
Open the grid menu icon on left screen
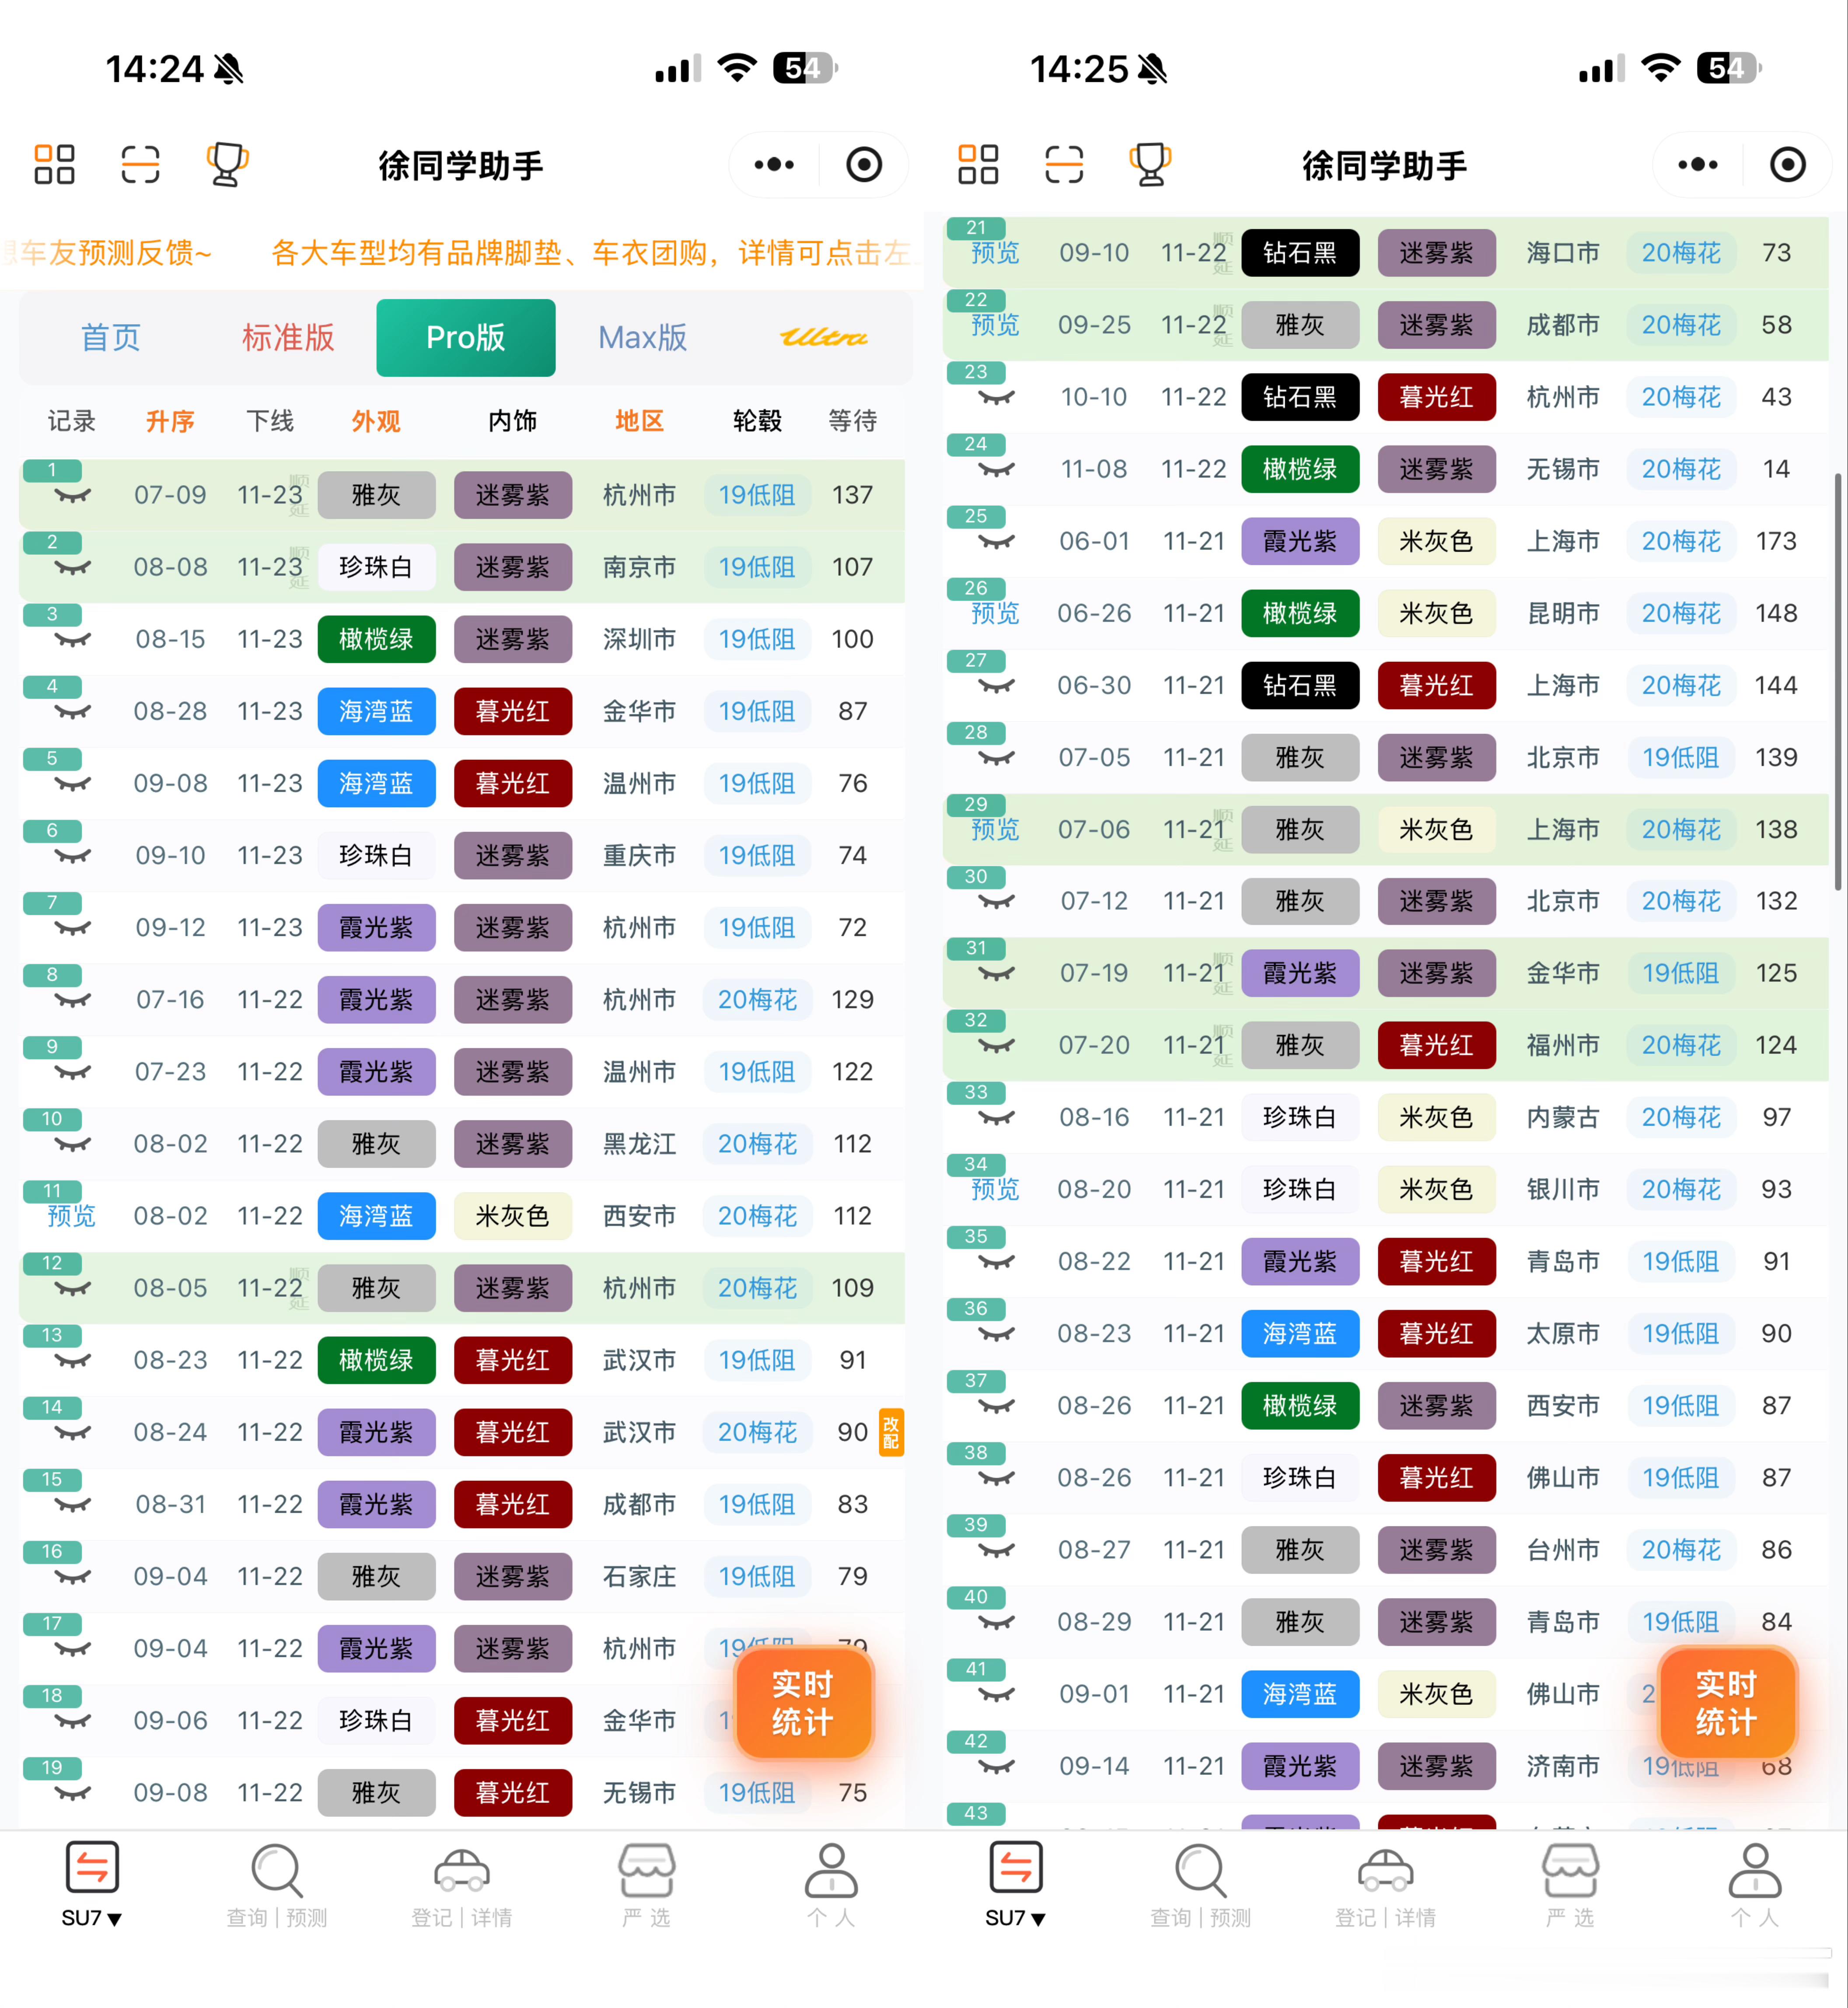(x=54, y=164)
